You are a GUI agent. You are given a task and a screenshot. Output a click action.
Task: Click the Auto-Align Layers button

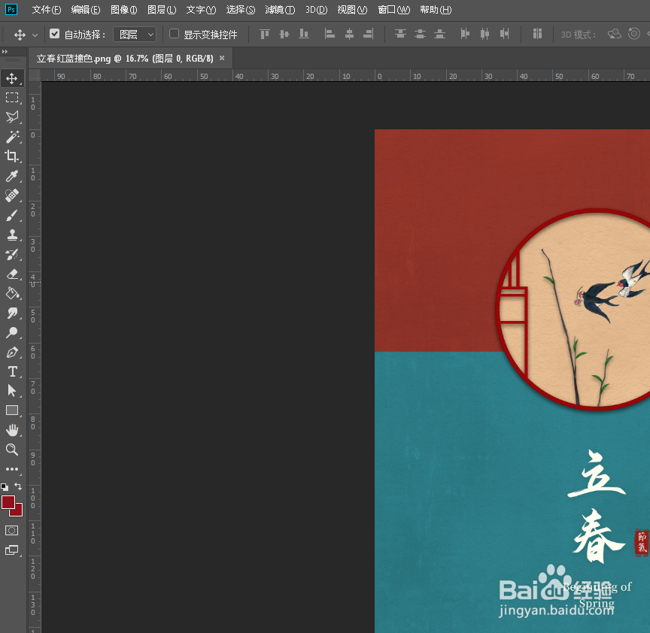point(537,34)
